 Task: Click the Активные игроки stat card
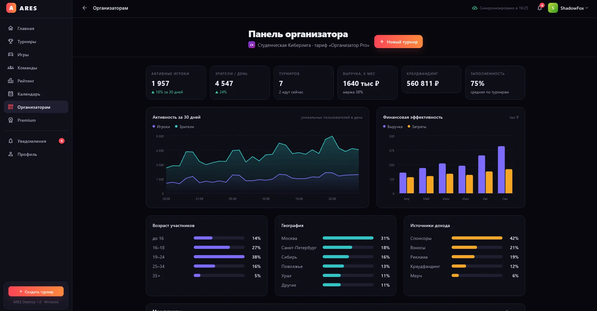pos(176,83)
